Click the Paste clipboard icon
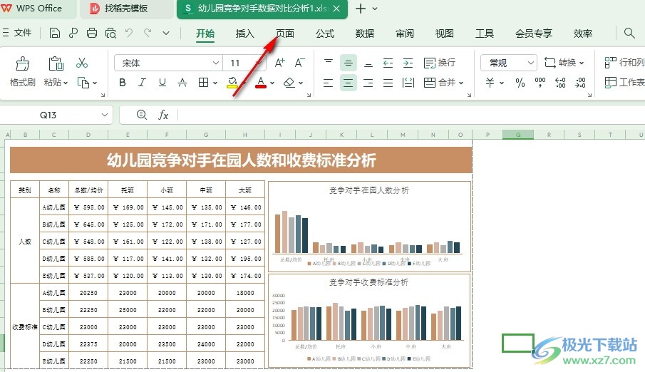Image resolution: width=645 pixels, height=372 pixels. click(x=56, y=63)
